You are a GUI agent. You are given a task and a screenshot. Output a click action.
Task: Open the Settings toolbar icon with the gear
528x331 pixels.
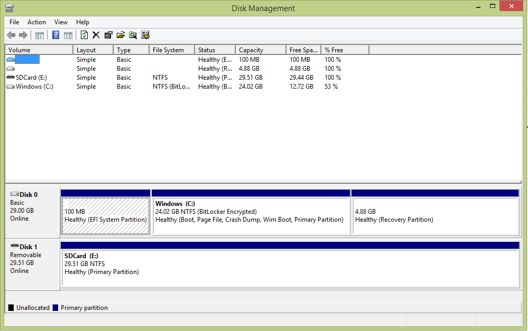pos(145,35)
